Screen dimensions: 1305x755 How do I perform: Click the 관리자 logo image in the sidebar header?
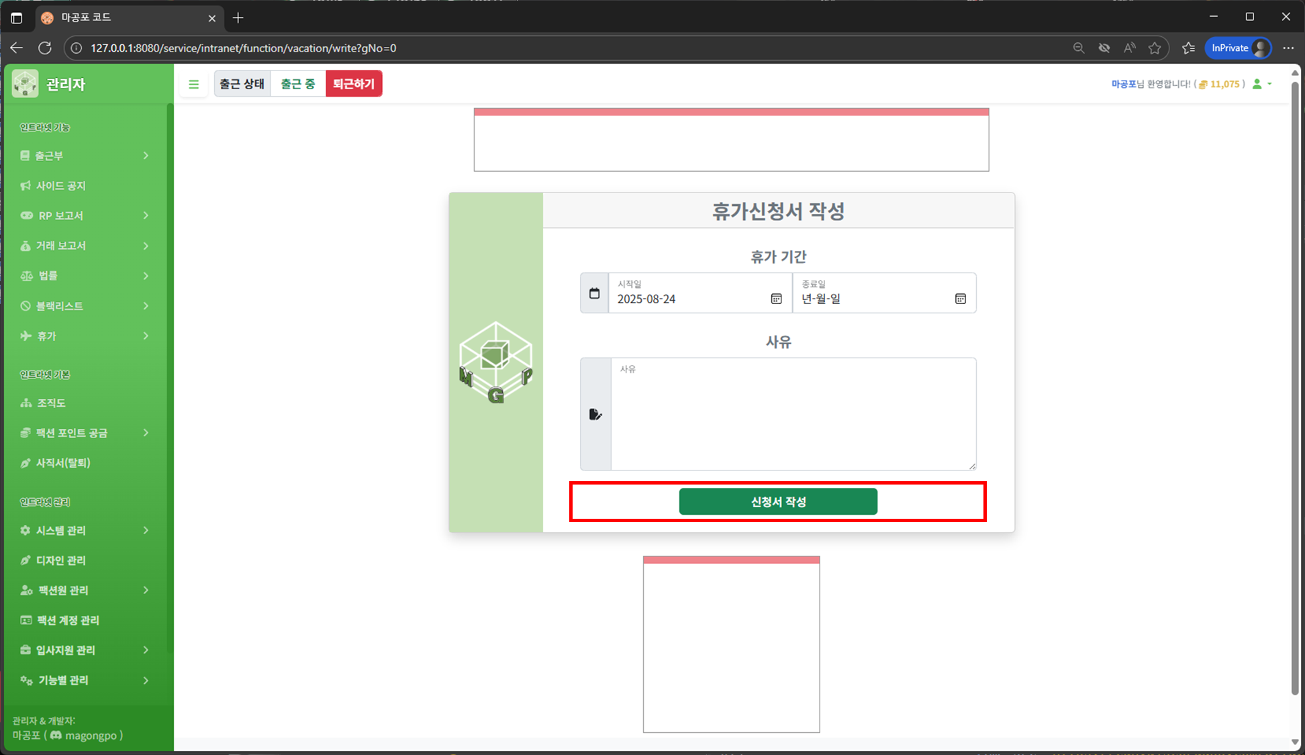pos(26,84)
